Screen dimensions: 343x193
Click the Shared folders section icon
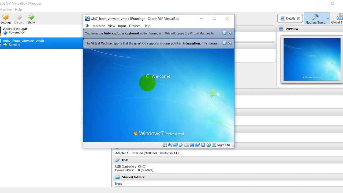pyautogui.click(x=117, y=177)
